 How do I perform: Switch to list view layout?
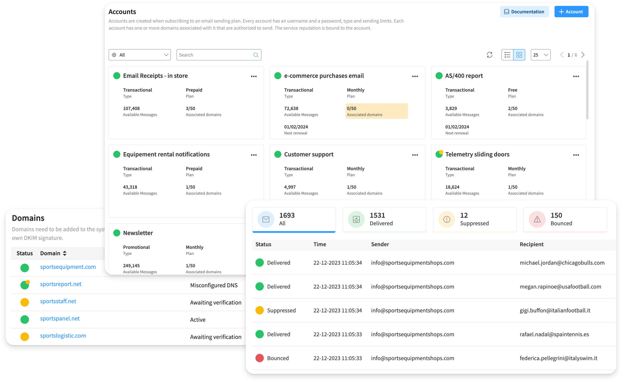[x=507, y=55]
